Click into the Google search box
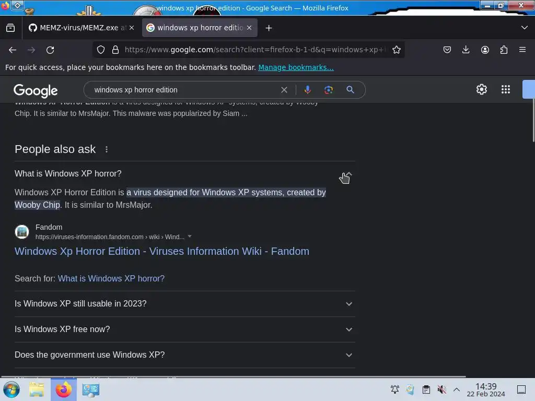 click(184, 90)
